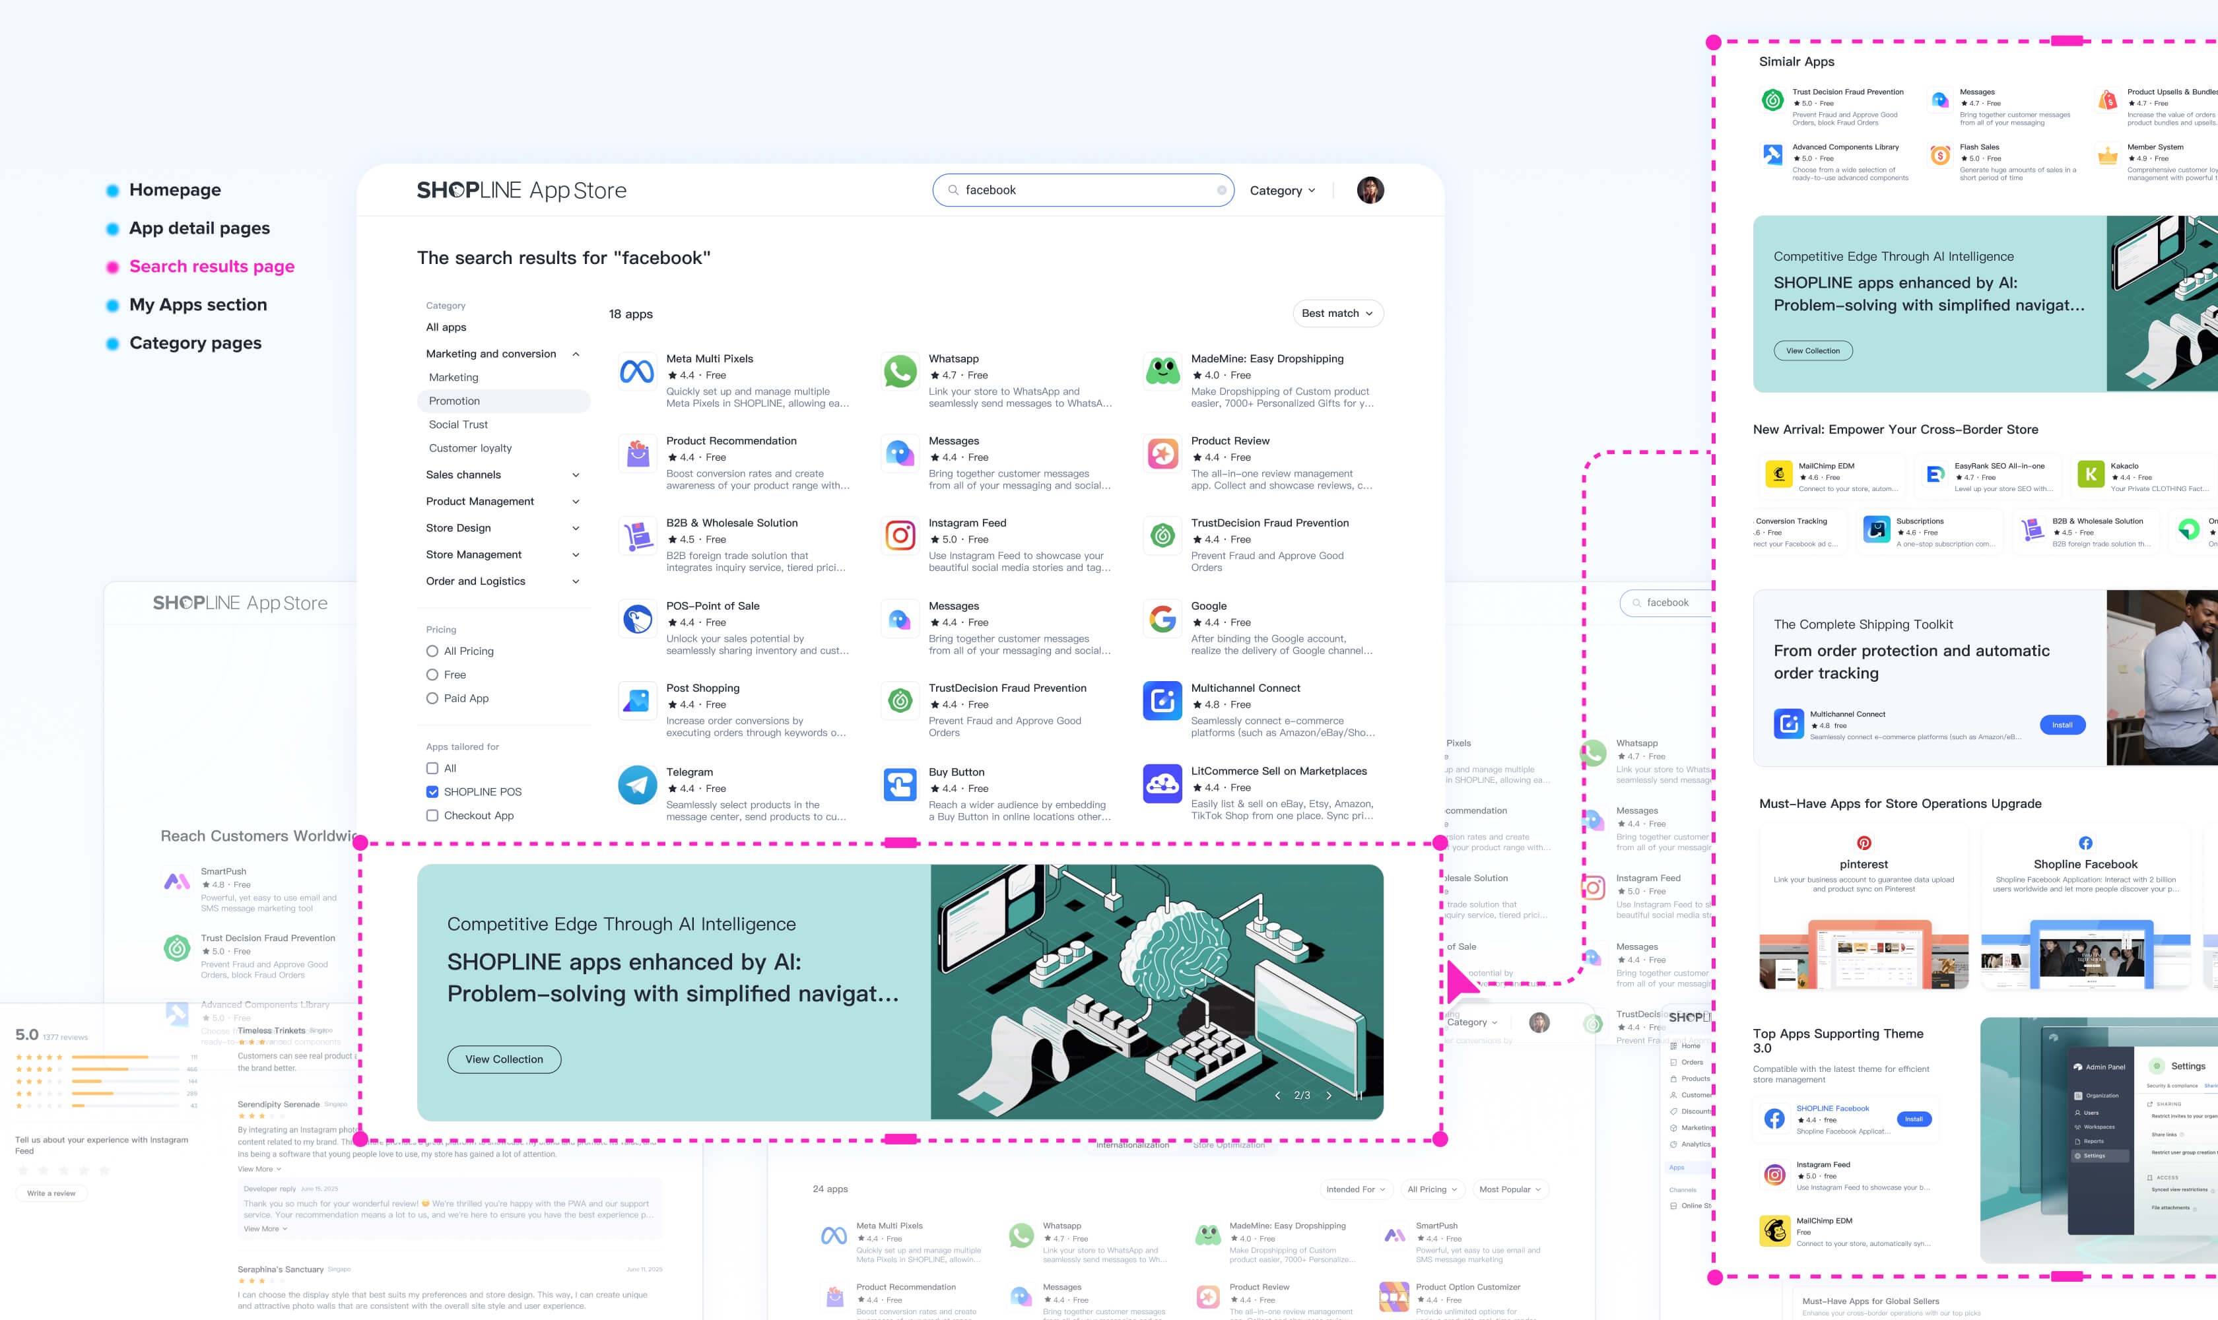Open the Multichannel Connect app icon
Image resolution: width=2218 pixels, height=1320 pixels.
(x=1162, y=701)
